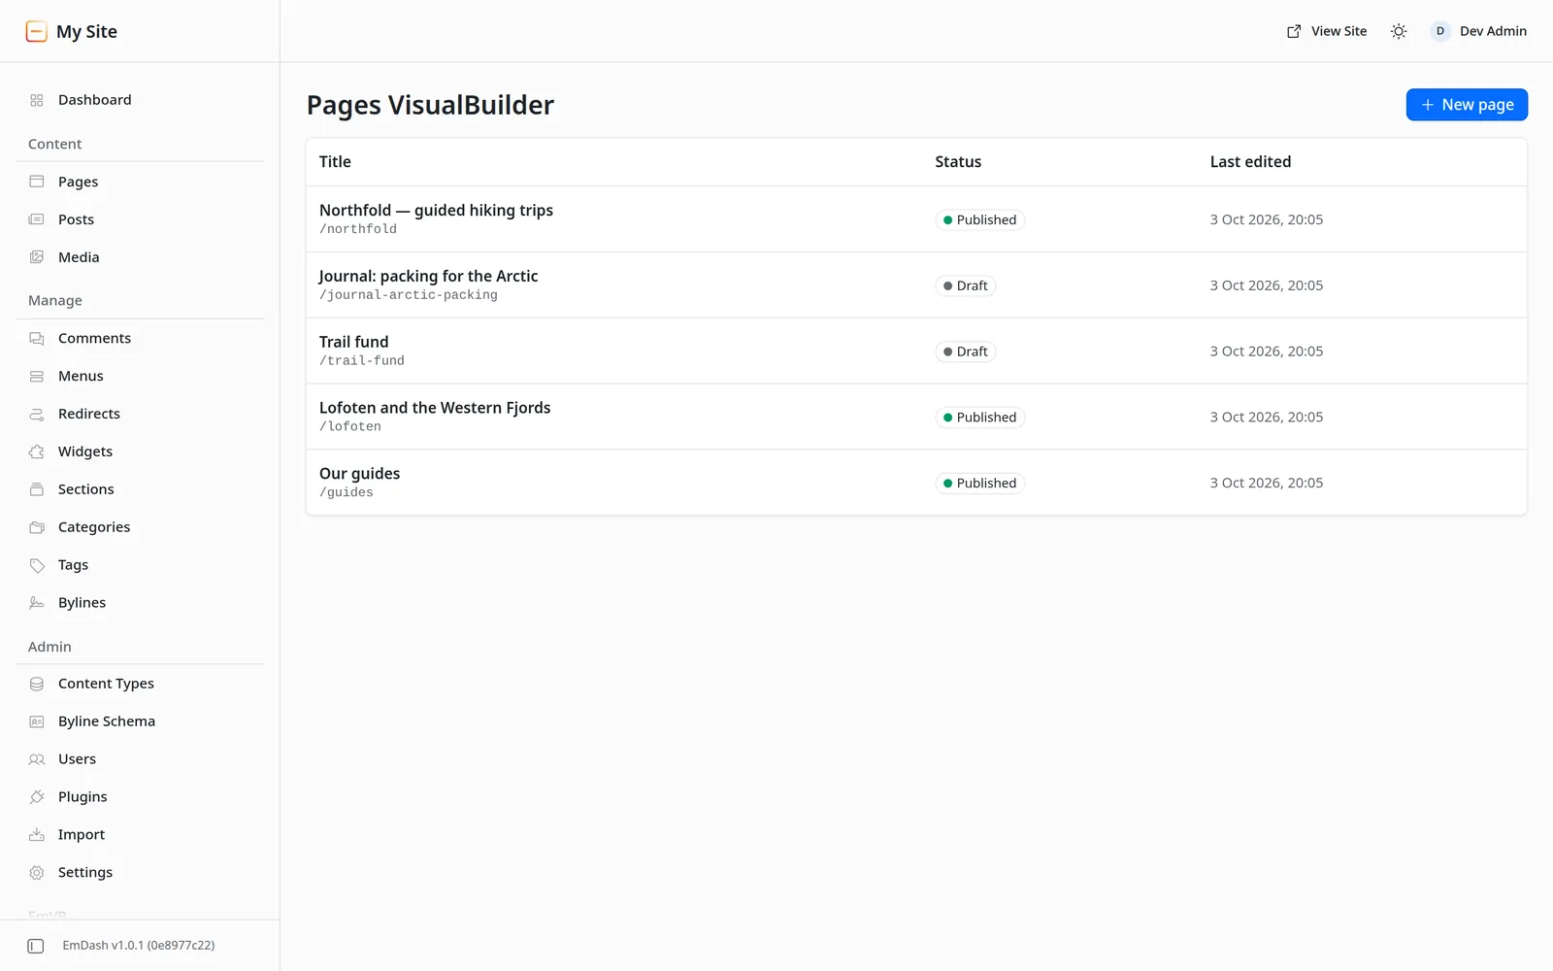Screen dimensions: 1553x971
Task: Click the Byline Schema icon
Action: (37, 721)
